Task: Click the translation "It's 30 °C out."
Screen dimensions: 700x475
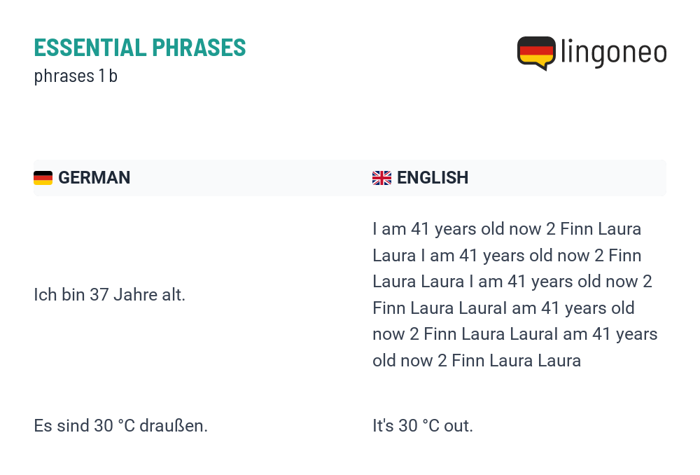Action: tap(422, 426)
